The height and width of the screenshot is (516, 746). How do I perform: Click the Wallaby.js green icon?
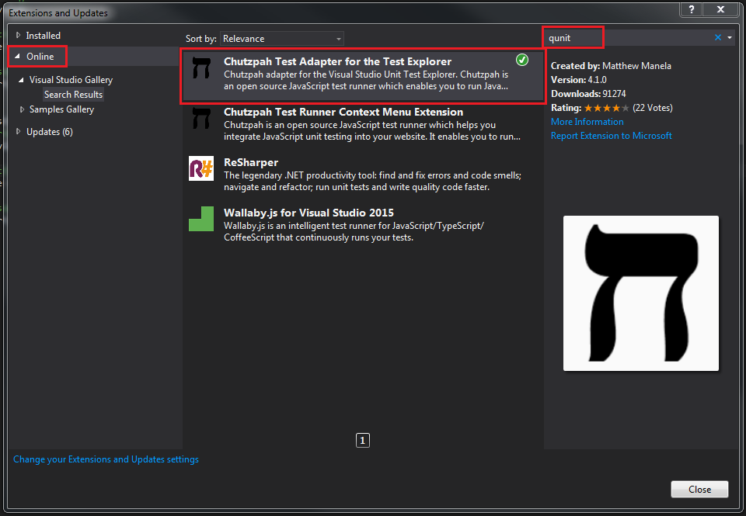pyautogui.click(x=201, y=219)
